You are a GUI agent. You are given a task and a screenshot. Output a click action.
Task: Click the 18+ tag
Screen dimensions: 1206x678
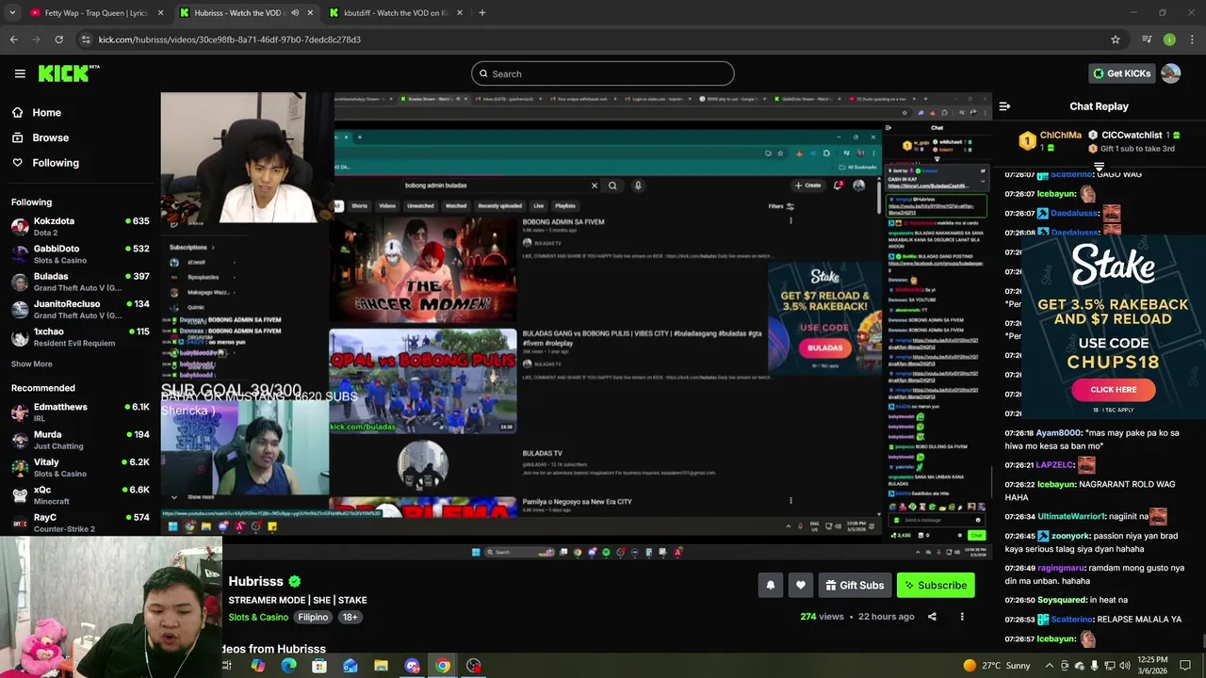coord(350,617)
